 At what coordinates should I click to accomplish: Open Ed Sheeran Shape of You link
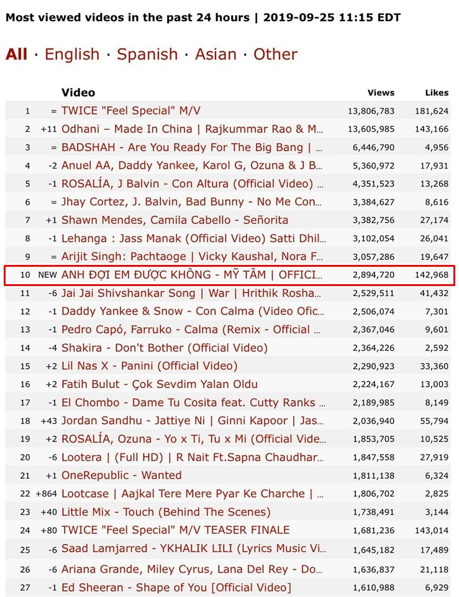tap(176, 588)
